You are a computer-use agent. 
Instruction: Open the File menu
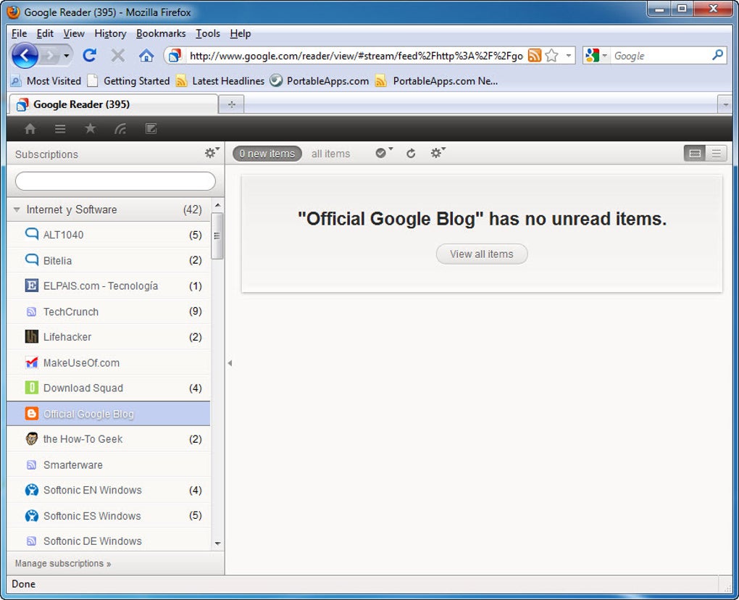(x=20, y=33)
